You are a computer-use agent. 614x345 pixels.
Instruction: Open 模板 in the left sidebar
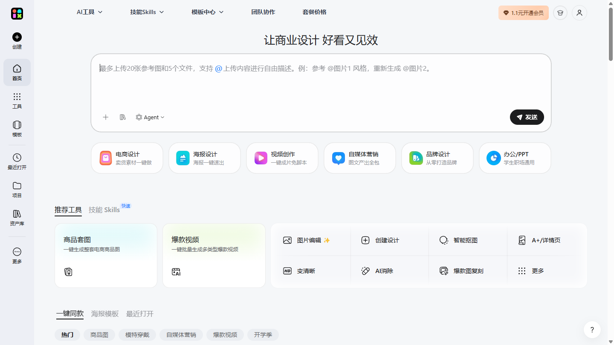pyautogui.click(x=17, y=129)
